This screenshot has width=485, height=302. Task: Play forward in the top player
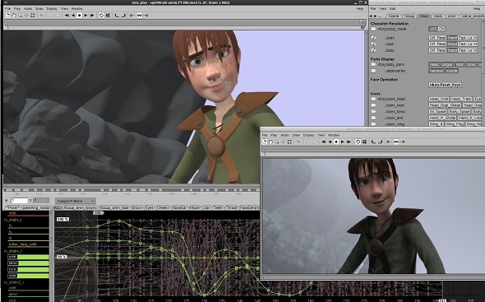click(x=85, y=15)
